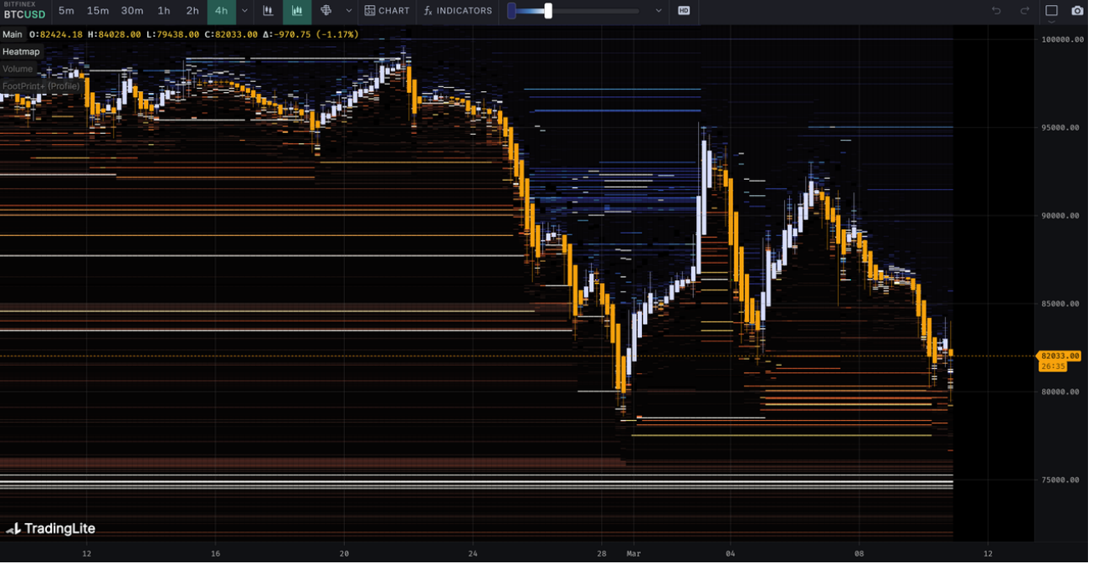This screenshot has height=564, width=1093.
Task: Toggle the FootPrint+ (Profile) layer
Action: click(x=41, y=86)
